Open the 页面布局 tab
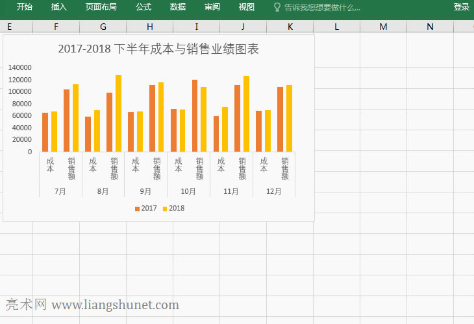Screen dimensions: 474x324 (x=101, y=7)
